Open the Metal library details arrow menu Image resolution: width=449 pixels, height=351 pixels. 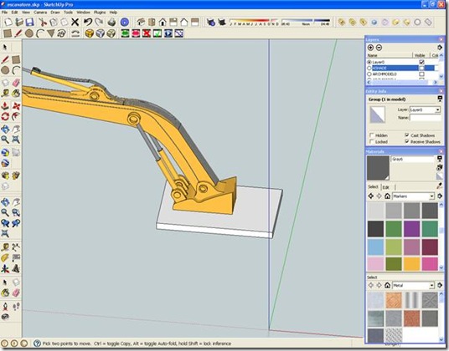440,285
